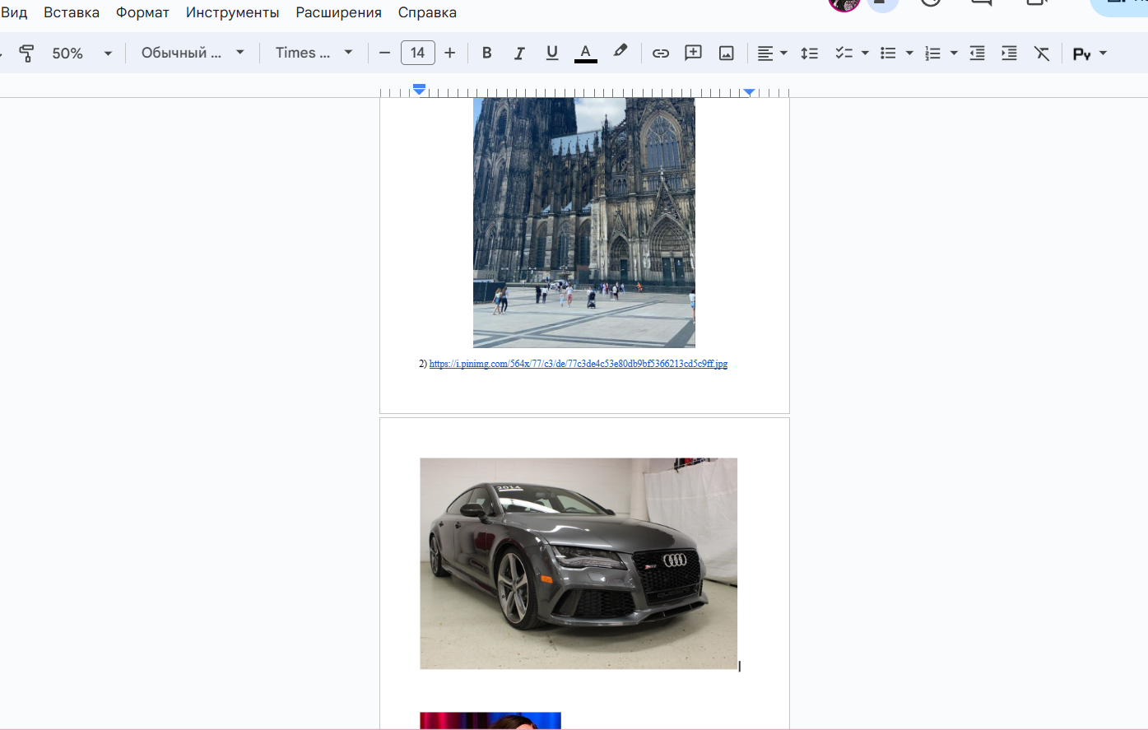Click the font size field showing 14
The width and height of the screenshot is (1148, 730).
[x=417, y=53]
